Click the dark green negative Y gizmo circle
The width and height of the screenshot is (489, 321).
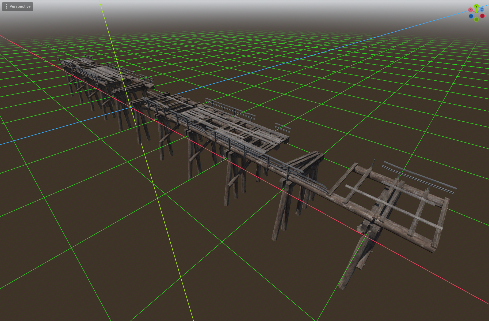[476, 20]
